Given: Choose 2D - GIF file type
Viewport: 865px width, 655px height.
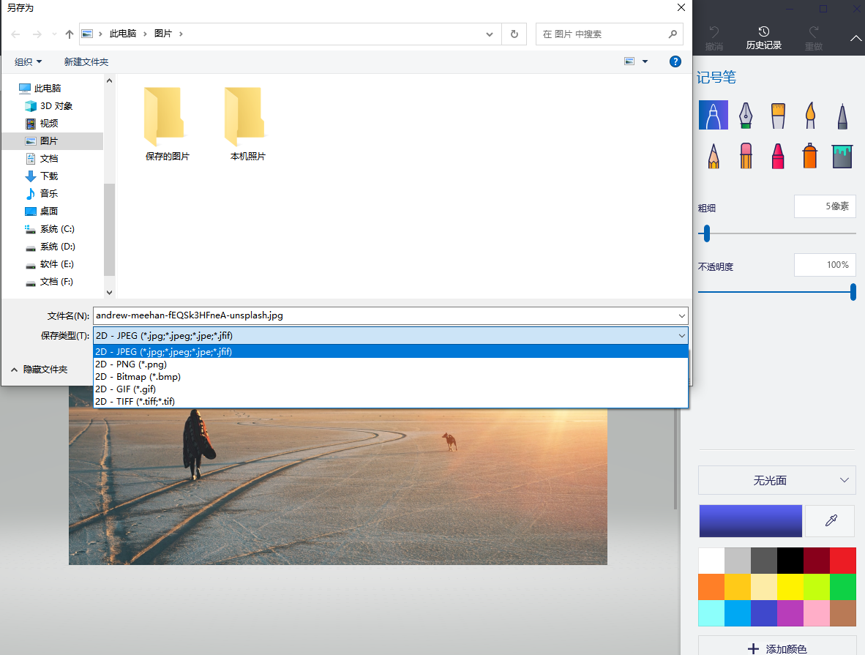Looking at the screenshot, I should click(x=391, y=389).
